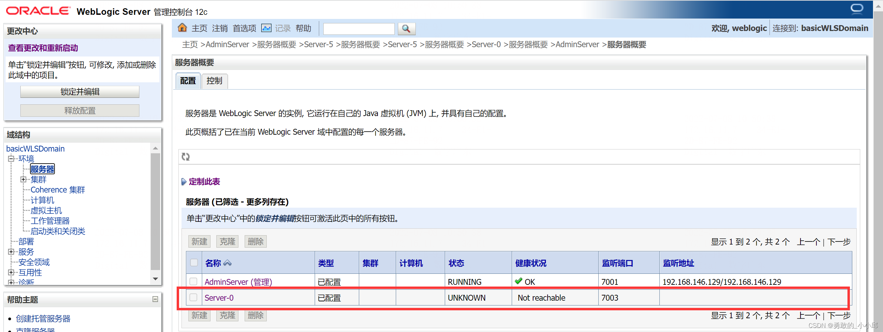Viewport: 883px width, 332px height.
Task: Select 计算机 in the domain tree
Action: pyautogui.click(x=42, y=200)
